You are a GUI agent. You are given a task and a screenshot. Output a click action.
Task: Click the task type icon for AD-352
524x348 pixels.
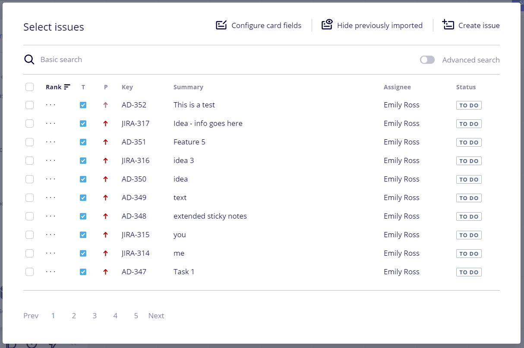[x=83, y=105]
